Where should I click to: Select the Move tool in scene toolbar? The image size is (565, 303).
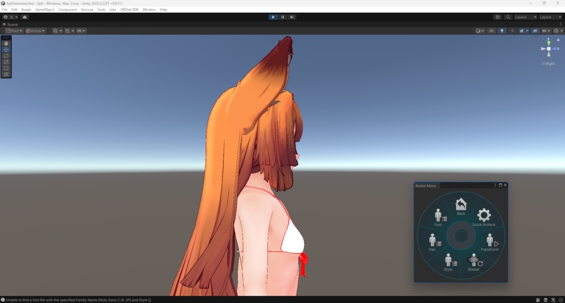coord(6,50)
